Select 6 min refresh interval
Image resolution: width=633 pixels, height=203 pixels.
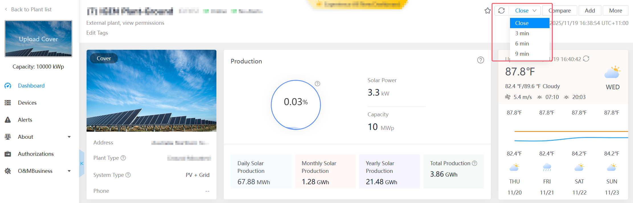522,43
